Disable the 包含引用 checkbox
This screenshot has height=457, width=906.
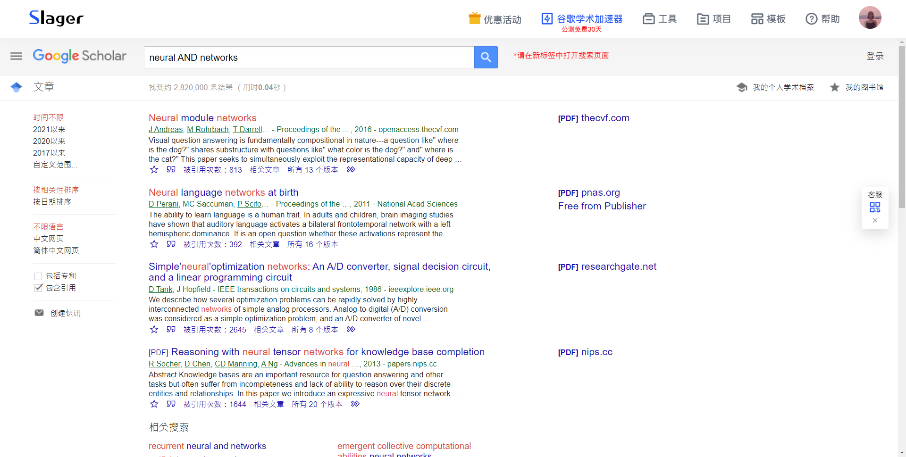38,288
